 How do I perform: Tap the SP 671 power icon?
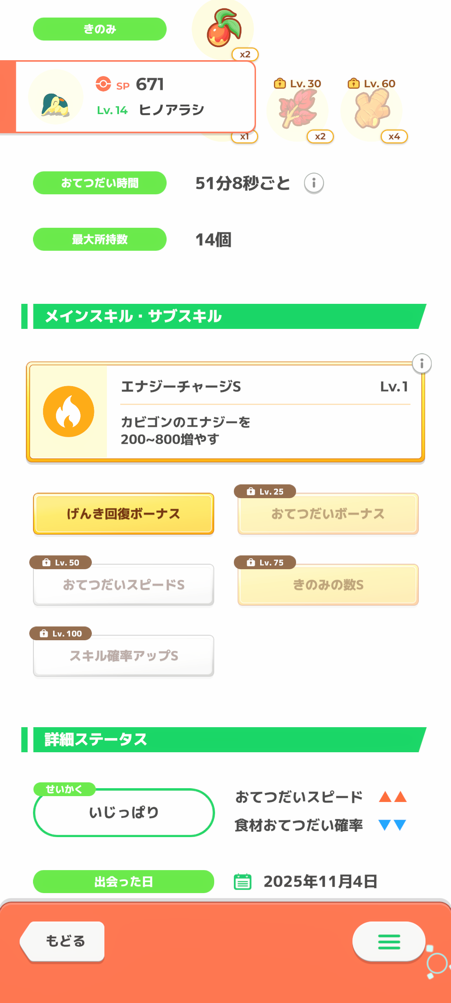[x=103, y=84]
